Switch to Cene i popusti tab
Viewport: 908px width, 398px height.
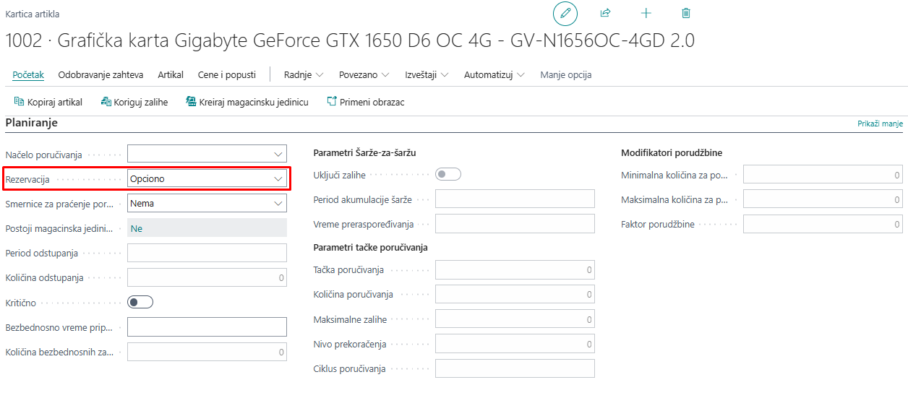tap(226, 74)
